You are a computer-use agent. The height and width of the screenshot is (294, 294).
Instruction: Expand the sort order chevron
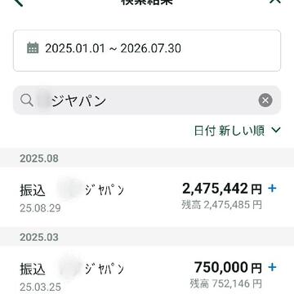[276, 131]
